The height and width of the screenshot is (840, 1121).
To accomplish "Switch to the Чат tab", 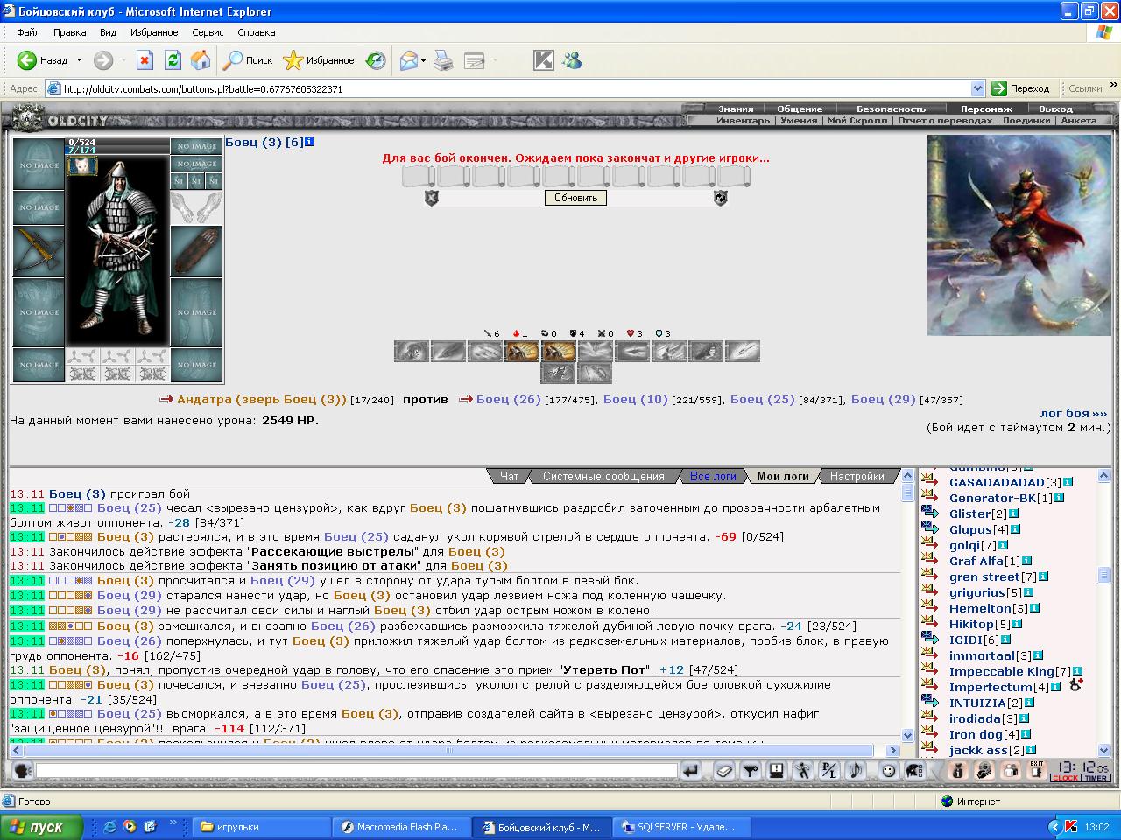I will (510, 476).
